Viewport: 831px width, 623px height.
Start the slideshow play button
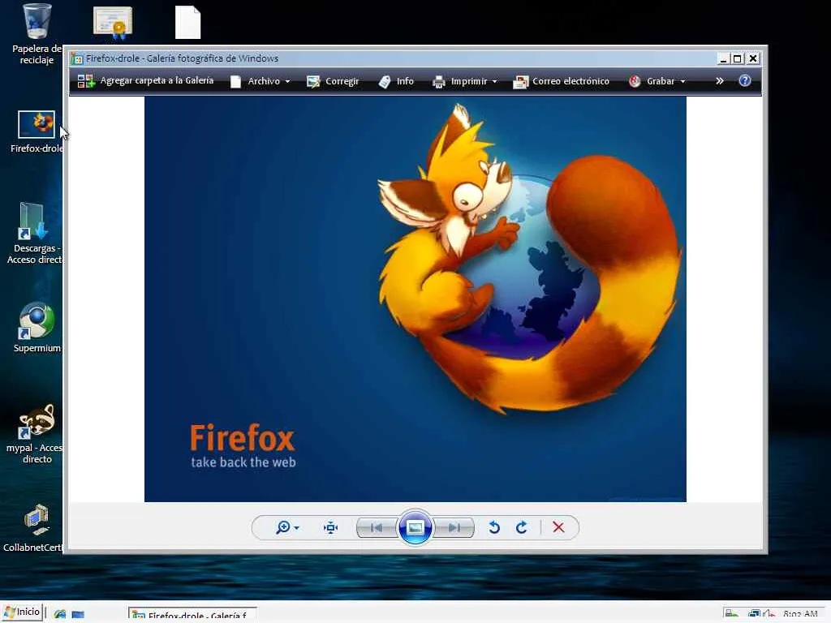(x=415, y=527)
